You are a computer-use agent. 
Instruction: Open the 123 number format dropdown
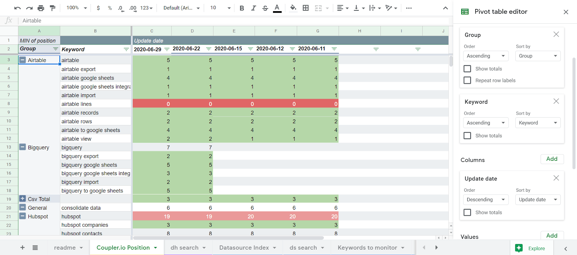pyautogui.click(x=146, y=8)
